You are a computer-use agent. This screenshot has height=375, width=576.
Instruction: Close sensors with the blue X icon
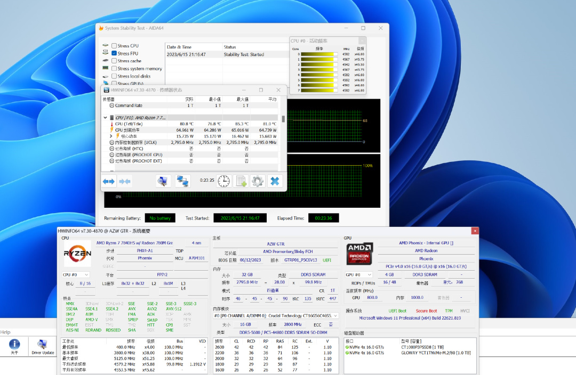click(275, 181)
